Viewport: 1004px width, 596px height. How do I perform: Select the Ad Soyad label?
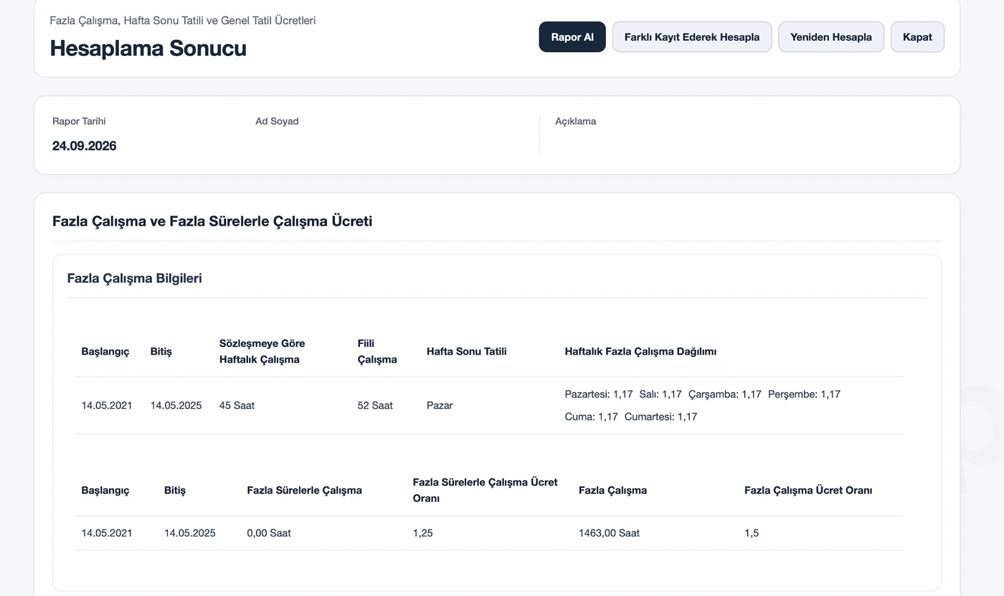pos(277,121)
